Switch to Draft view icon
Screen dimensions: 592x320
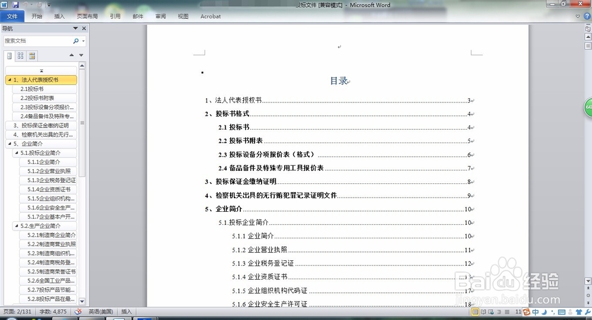click(x=507, y=312)
